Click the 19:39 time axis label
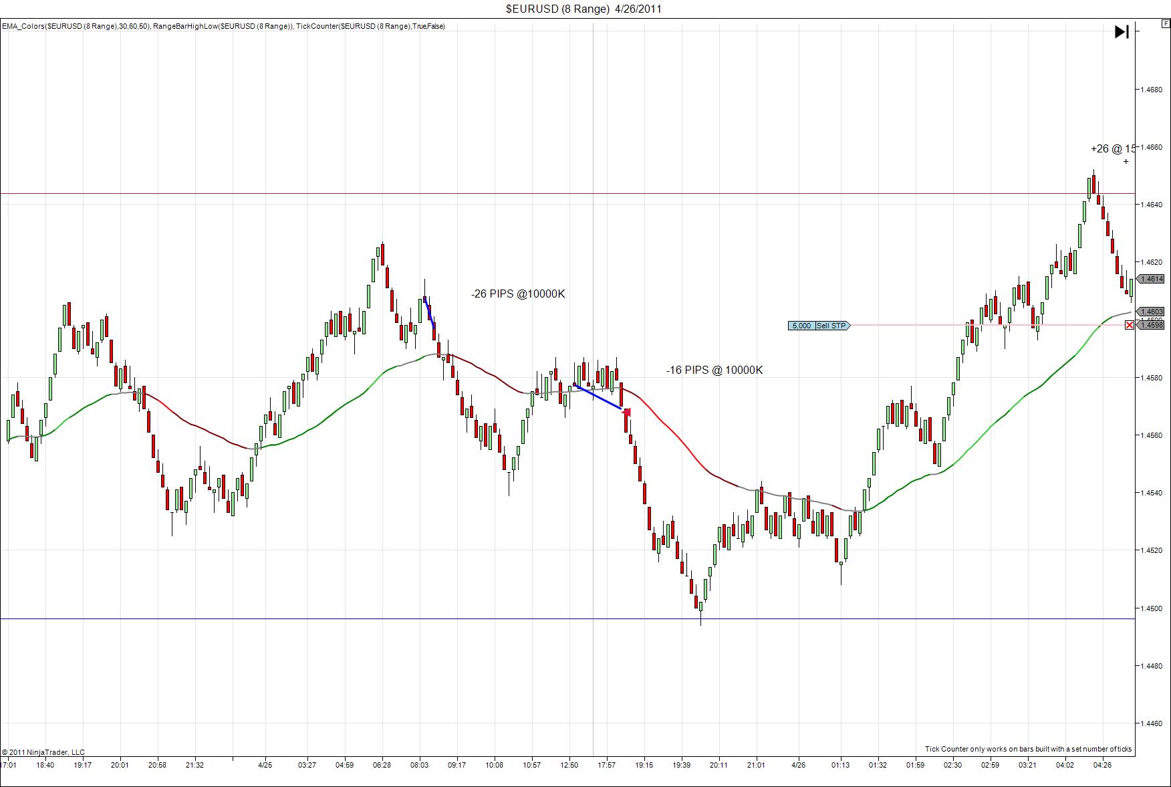The image size is (1171, 787). [x=681, y=765]
